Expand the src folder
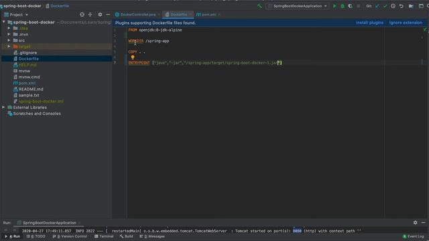429x241 pixels. pos(9,40)
